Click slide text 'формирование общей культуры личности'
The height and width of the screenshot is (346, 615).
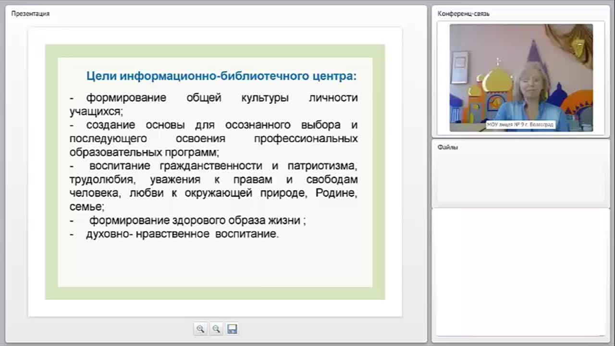click(x=222, y=98)
